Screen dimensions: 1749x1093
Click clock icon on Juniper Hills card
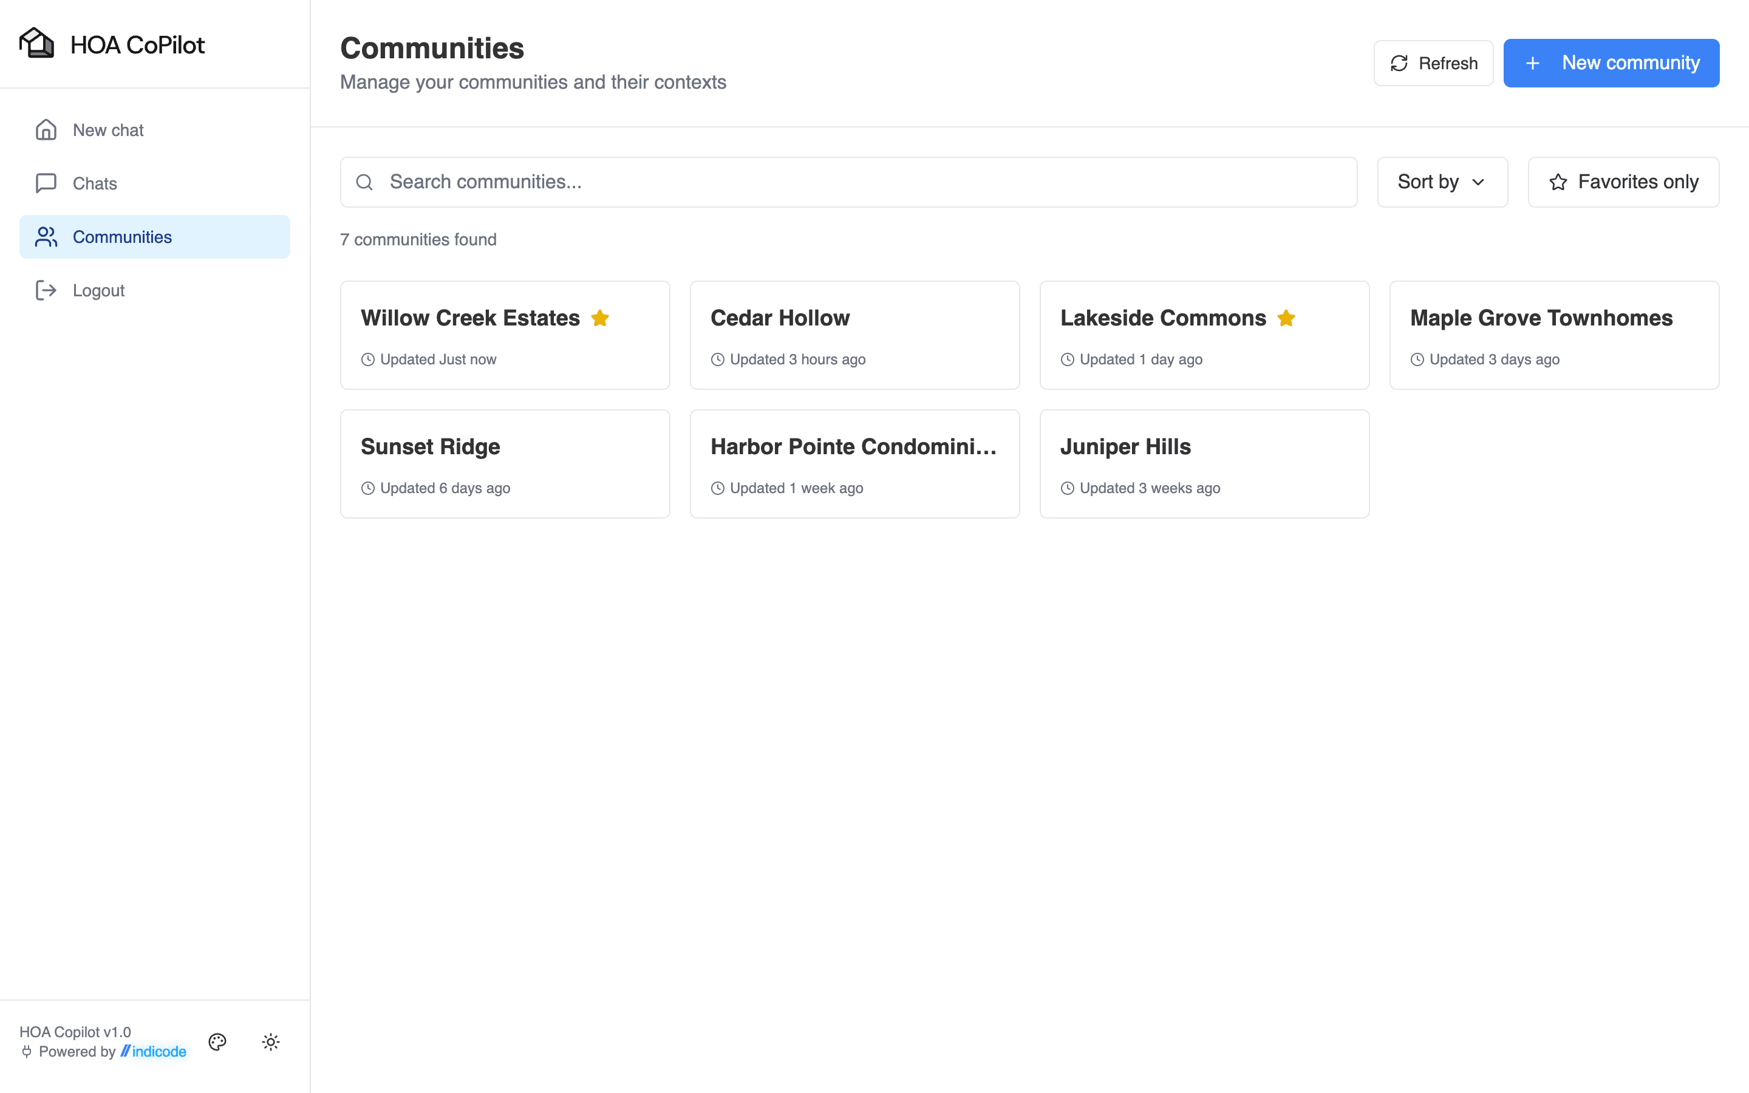[1068, 488]
